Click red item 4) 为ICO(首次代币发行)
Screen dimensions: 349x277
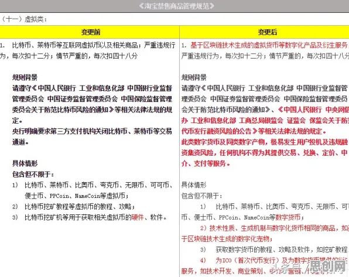(x=274, y=260)
